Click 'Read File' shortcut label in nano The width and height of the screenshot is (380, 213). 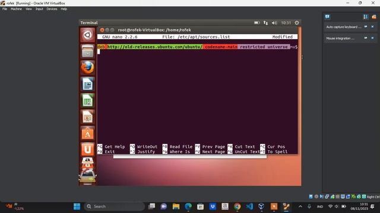pos(180,147)
